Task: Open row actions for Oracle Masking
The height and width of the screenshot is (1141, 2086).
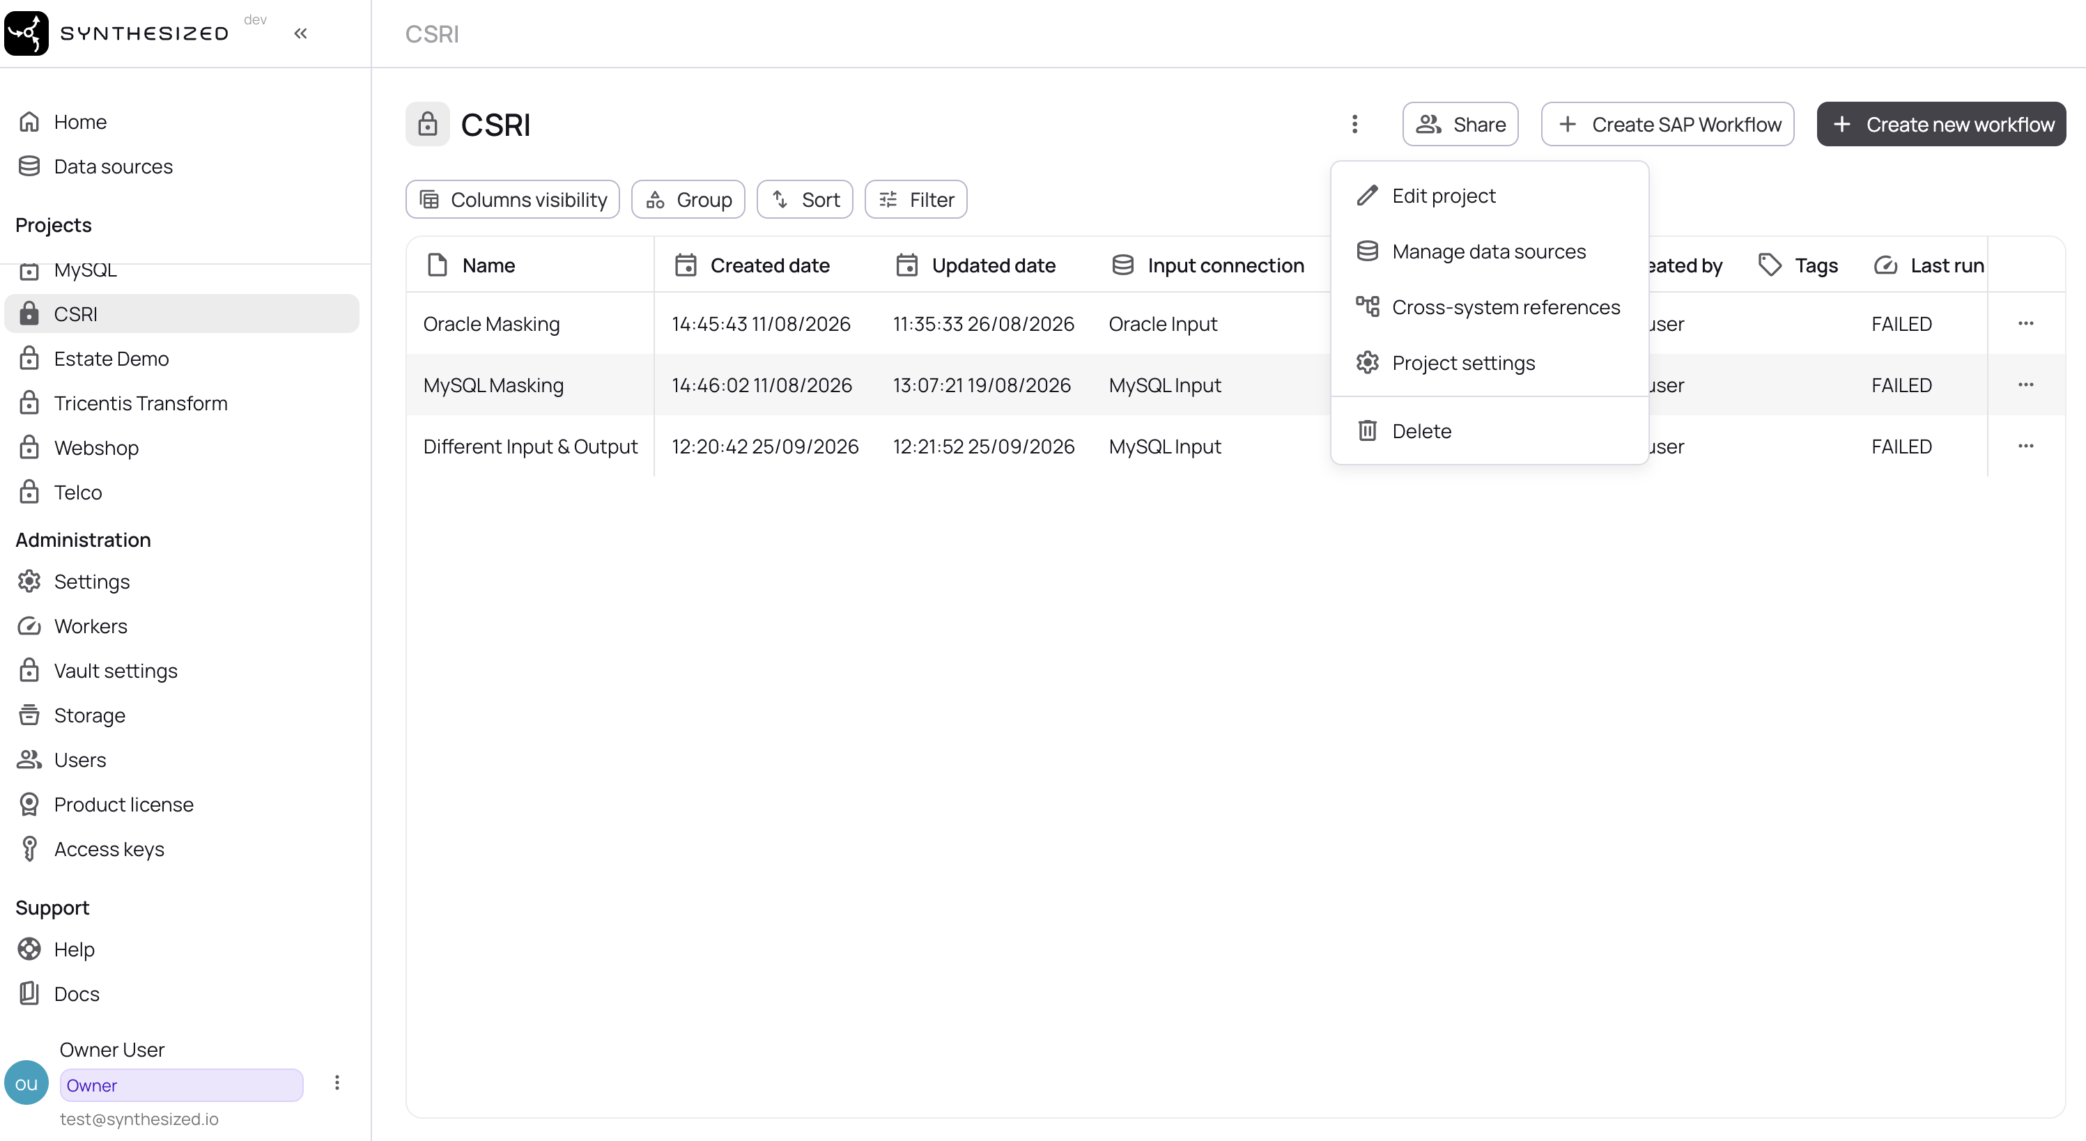Action: click(2026, 323)
